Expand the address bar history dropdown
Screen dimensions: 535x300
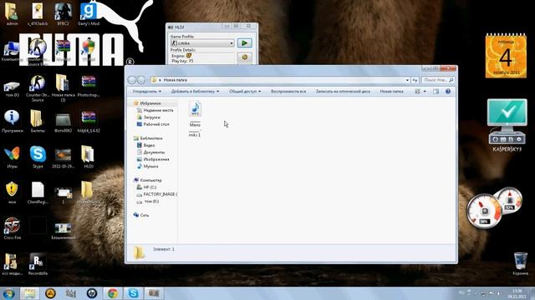point(407,80)
